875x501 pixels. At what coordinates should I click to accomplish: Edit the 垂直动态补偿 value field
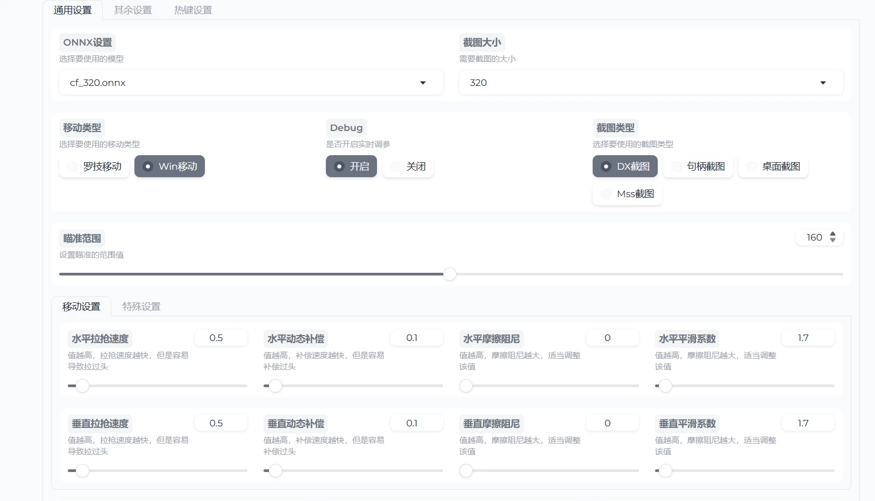[x=416, y=423]
